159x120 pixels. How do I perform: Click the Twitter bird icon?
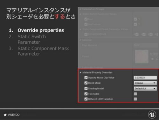pyautogui.click(x=5, y=115)
